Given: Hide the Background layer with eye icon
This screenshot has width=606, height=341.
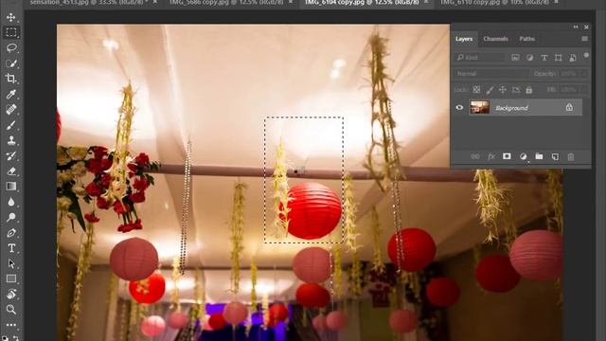Looking at the screenshot, I should click(459, 107).
